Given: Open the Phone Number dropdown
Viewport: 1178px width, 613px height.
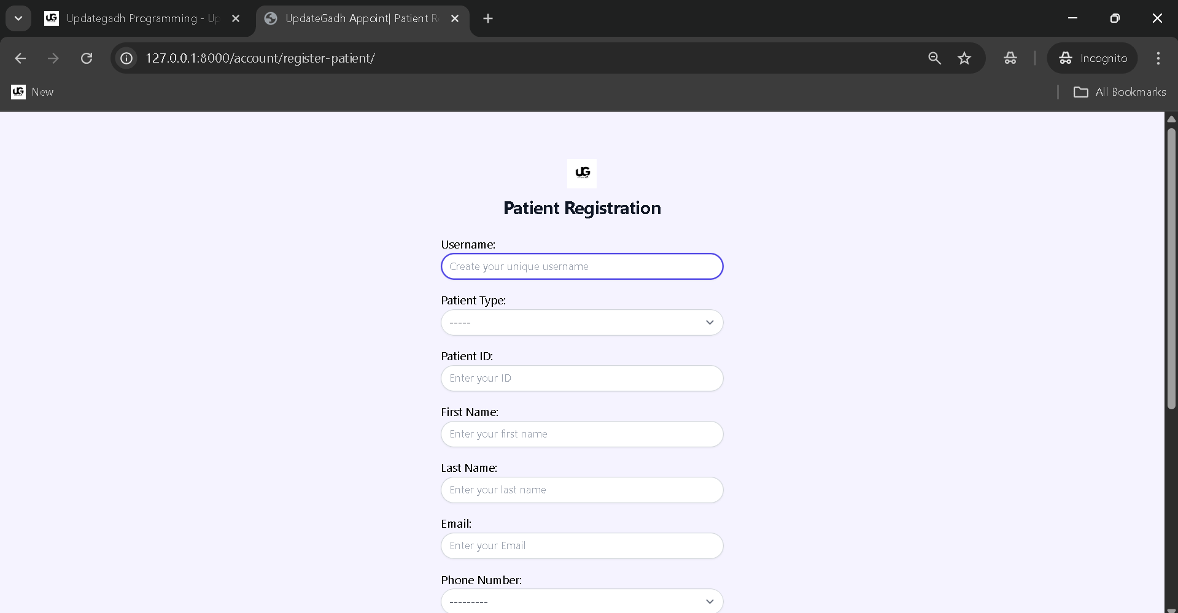Looking at the screenshot, I should click(582, 601).
